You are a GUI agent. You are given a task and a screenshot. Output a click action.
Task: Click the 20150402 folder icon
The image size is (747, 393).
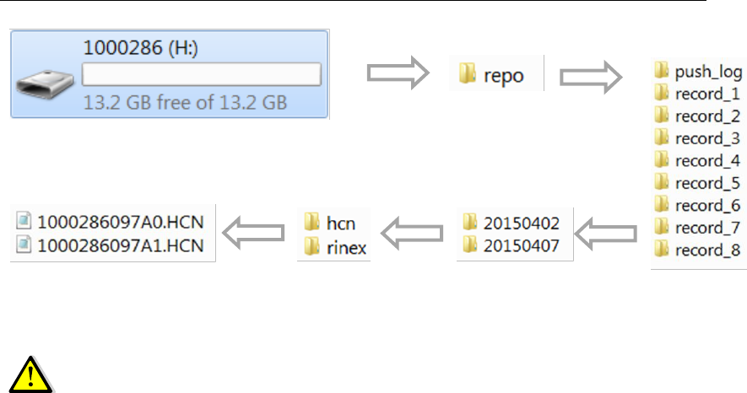coord(470,223)
